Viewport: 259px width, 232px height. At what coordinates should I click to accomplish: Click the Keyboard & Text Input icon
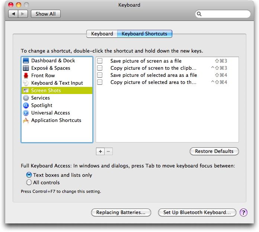click(x=26, y=83)
